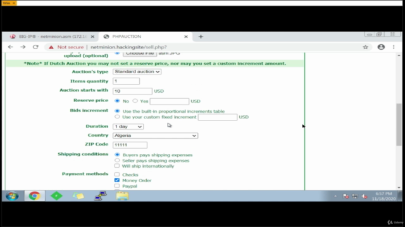Click the Auction starts with price field
The width and height of the screenshot is (405, 227).
pyautogui.click(x=132, y=91)
